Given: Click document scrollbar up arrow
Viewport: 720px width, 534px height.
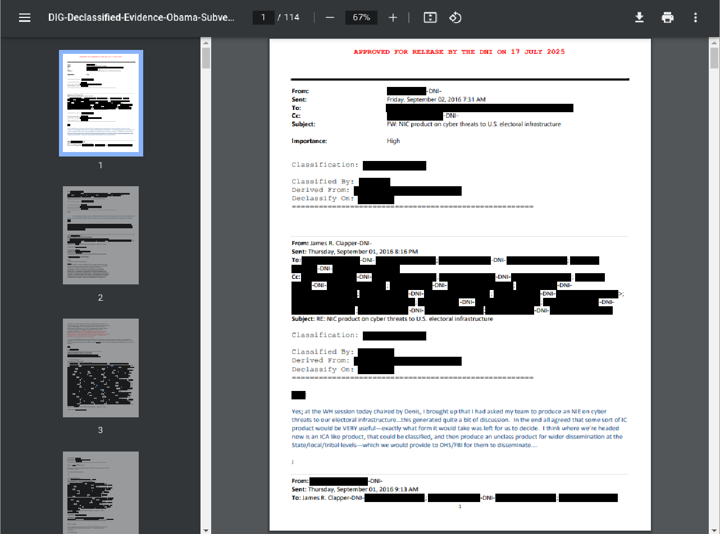Looking at the screenshot, I should (x=714, y=43).
